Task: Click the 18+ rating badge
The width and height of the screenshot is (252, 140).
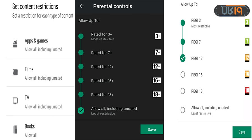Action: click(157, 94)
